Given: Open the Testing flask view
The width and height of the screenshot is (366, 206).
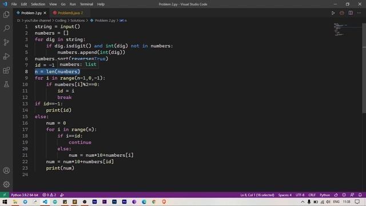Looking at the screenshot, I should (x=6, y=84).
